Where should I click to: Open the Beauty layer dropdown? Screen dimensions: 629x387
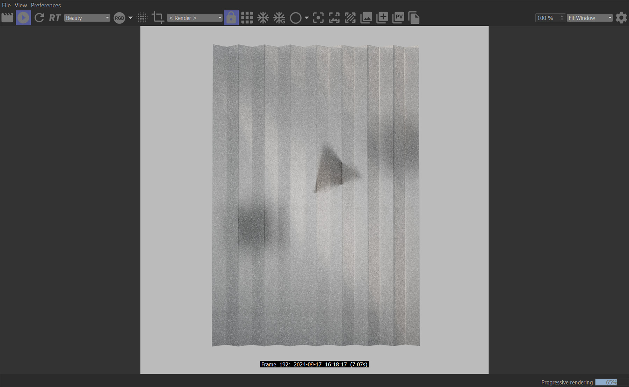click(x=87, y=17)
